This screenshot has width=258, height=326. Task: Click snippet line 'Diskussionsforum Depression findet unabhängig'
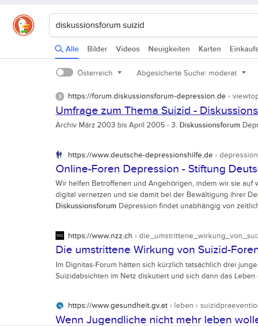[x=157, y=206]
